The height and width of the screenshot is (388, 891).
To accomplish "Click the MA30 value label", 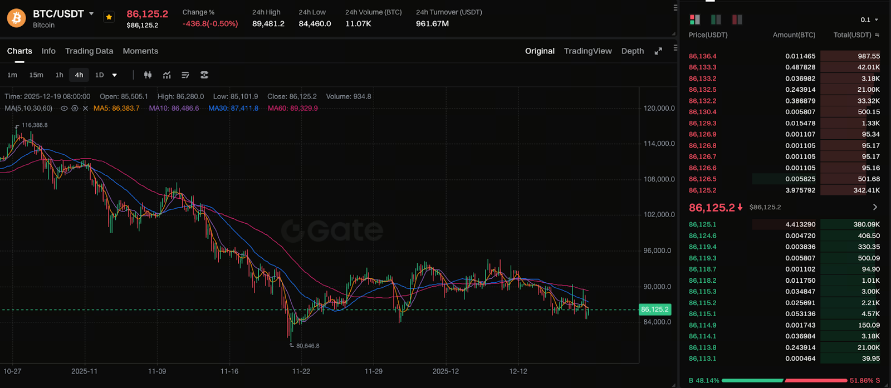I will [233, 108].
